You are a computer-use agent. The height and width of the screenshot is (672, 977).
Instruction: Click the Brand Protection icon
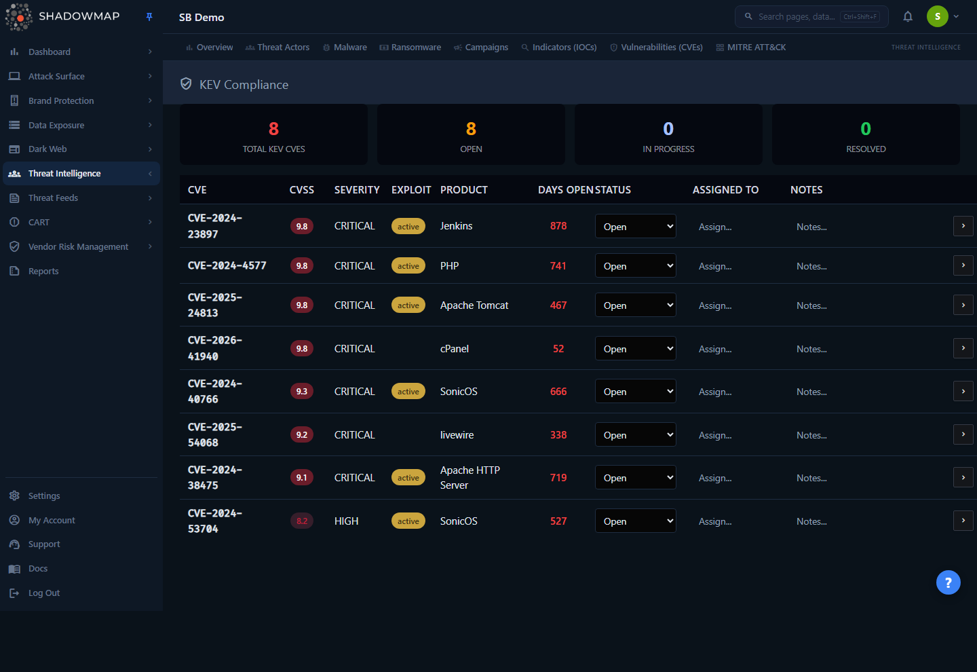14,100
